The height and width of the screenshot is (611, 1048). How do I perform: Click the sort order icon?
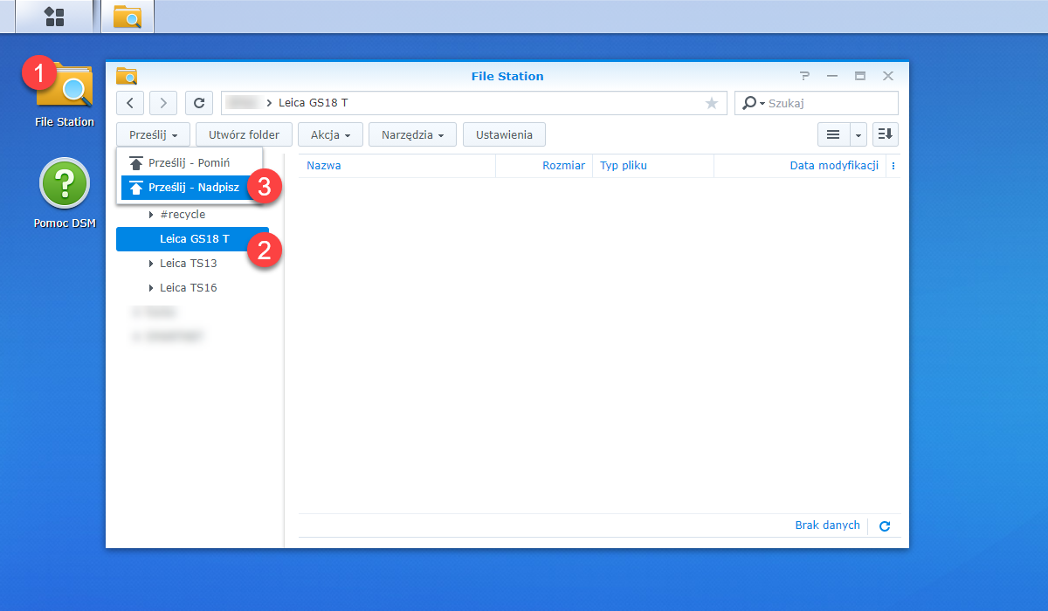pos(886,134)
